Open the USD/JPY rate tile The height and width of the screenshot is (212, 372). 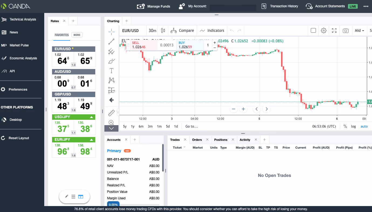tap(73, 125)
